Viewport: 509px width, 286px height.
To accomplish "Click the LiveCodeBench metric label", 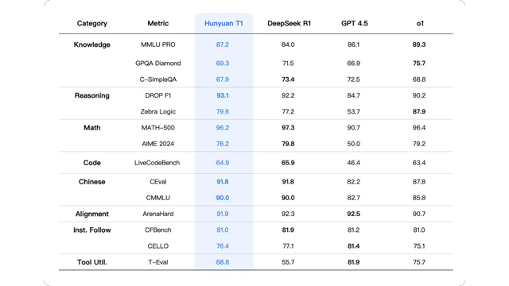I will tap(157, 163).
